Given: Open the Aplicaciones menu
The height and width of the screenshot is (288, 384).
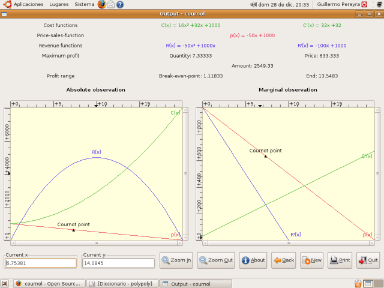Looking at the screenshot, I should pos(28,4).
